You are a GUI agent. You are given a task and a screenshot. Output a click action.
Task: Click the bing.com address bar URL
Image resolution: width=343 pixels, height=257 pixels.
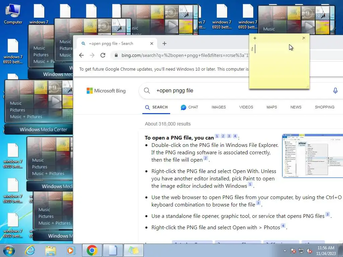coord(185,55)
